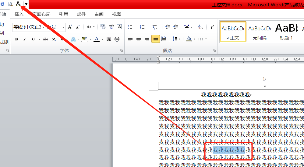Toggle bold formatting
Screen dimensions: 304x167
click(16, 39)
